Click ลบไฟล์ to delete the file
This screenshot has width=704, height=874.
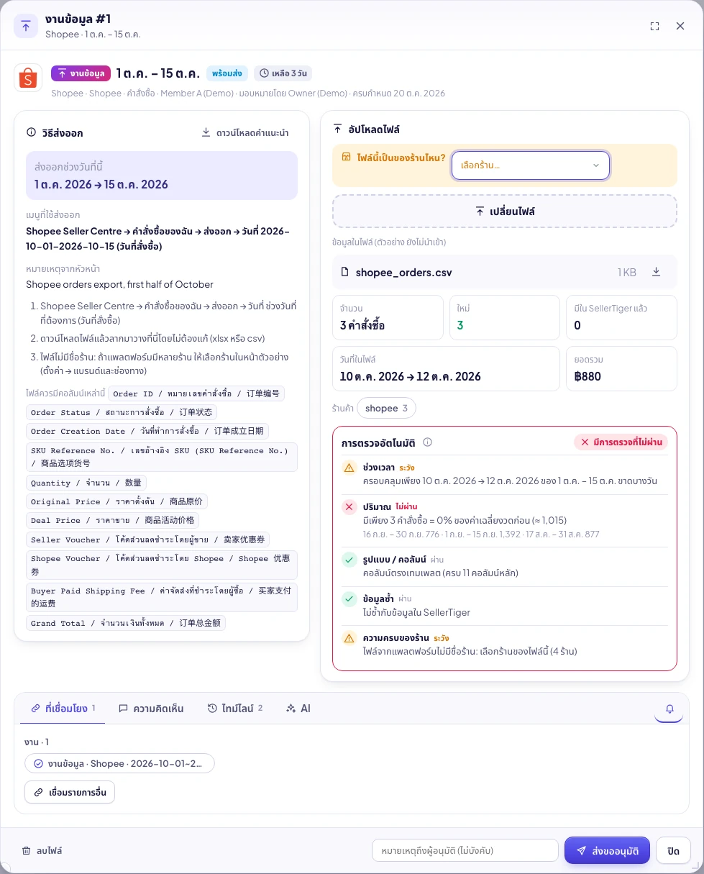42,850
